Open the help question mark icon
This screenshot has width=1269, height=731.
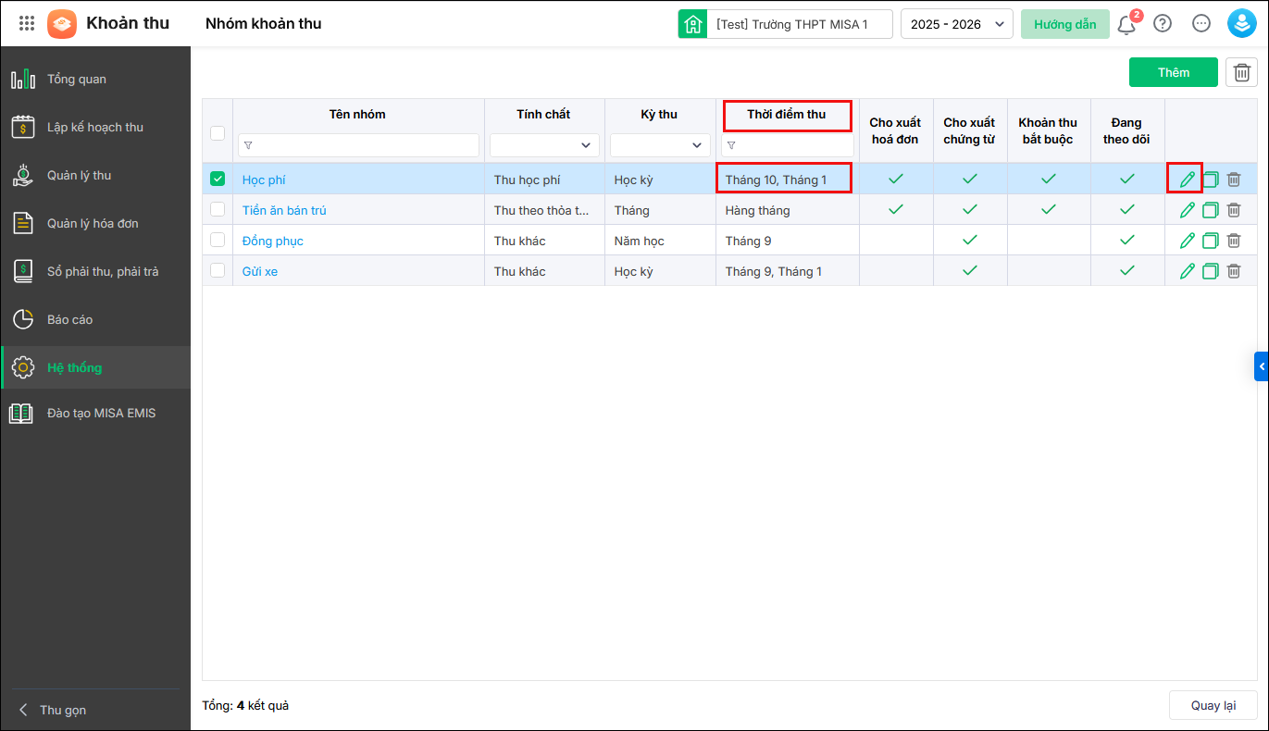click(x=1163, y=24)
